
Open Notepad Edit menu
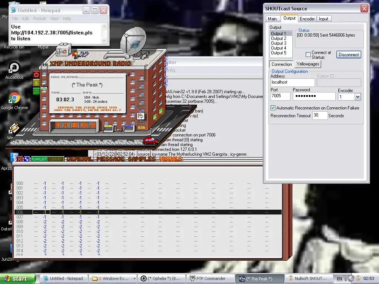point(26,18)
